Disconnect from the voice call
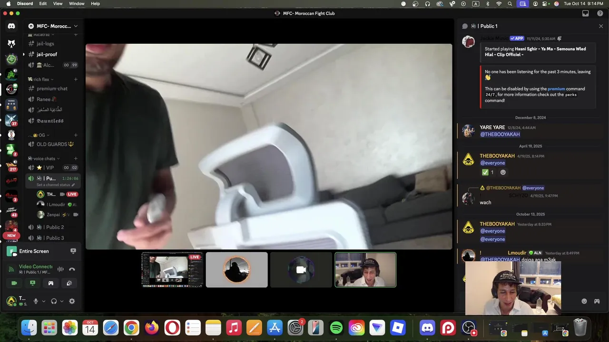The height and width of the screenshot is (342, 609). pyautogui.click(x=72, y=269)
